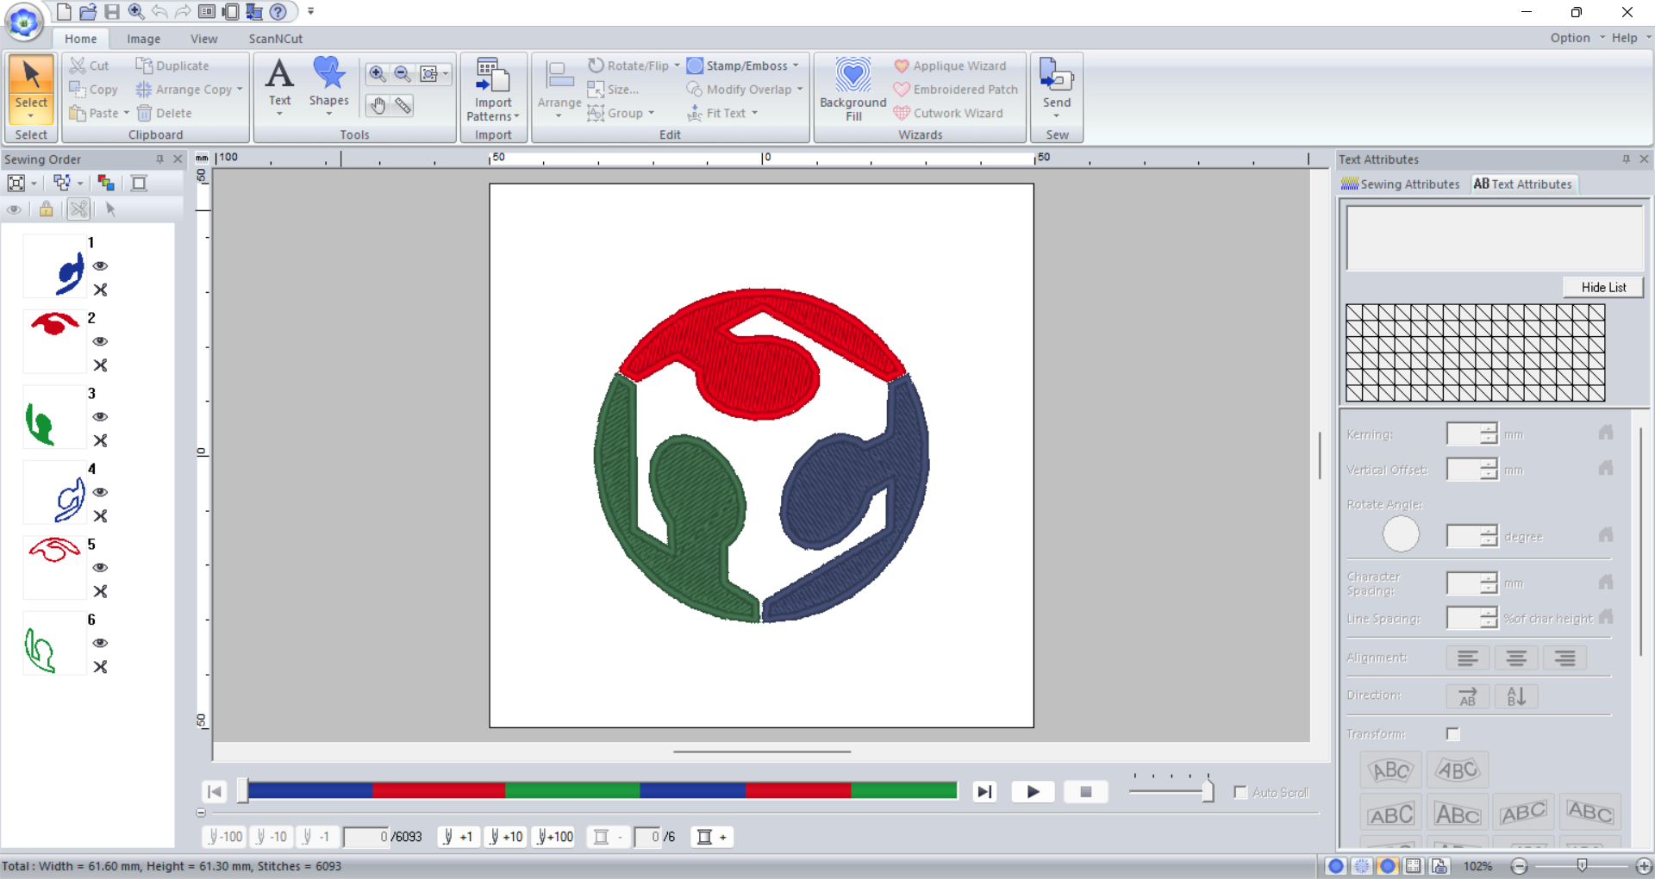Select the Home ribbon tab
Screen dimensions: 1655x879
pos(80,39)
